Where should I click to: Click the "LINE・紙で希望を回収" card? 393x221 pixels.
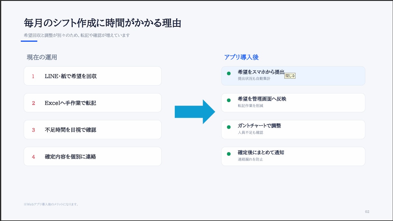pos(92,76)
